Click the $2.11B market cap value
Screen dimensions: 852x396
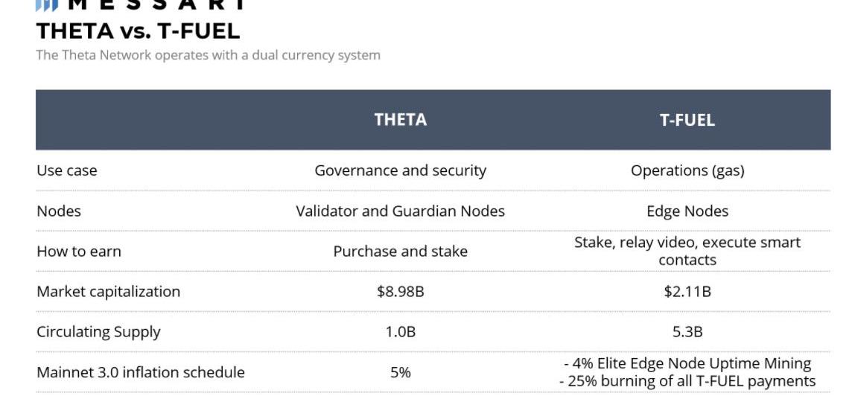[x=687, y=292]
